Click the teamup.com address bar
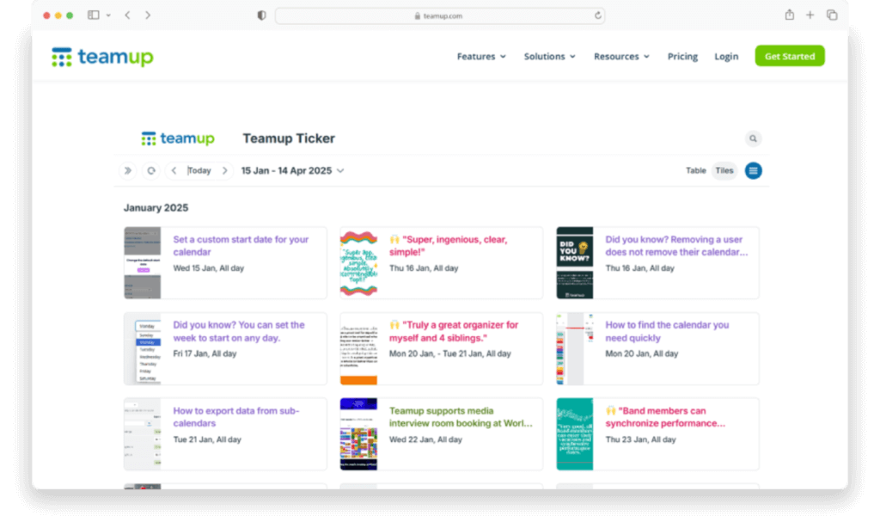The width and height of the screenshot is (880, 528). point(439,15)
